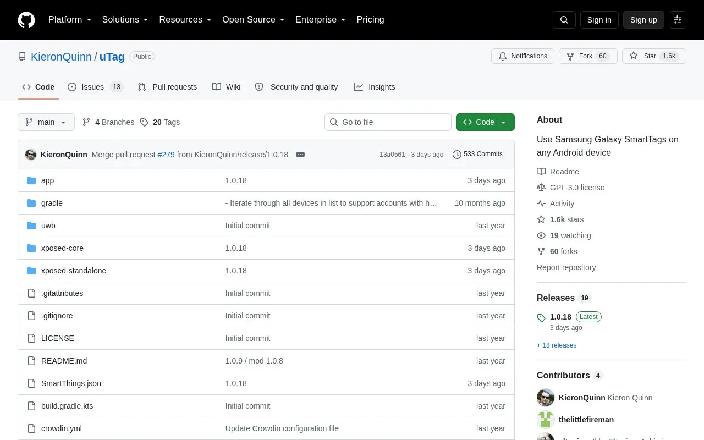Open the Platform dropdown menu
This screenshot has height=440, width=704.
(70, 20)
